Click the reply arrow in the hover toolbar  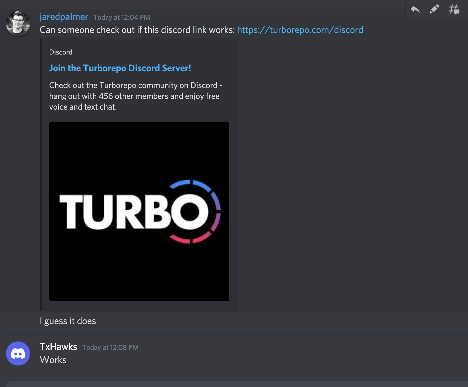pyautogui.click(x=415, y=9)
